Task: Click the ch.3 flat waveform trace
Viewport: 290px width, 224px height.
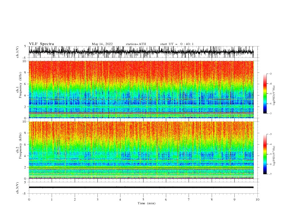Action: pyautogui.click(x=141, y=187)
